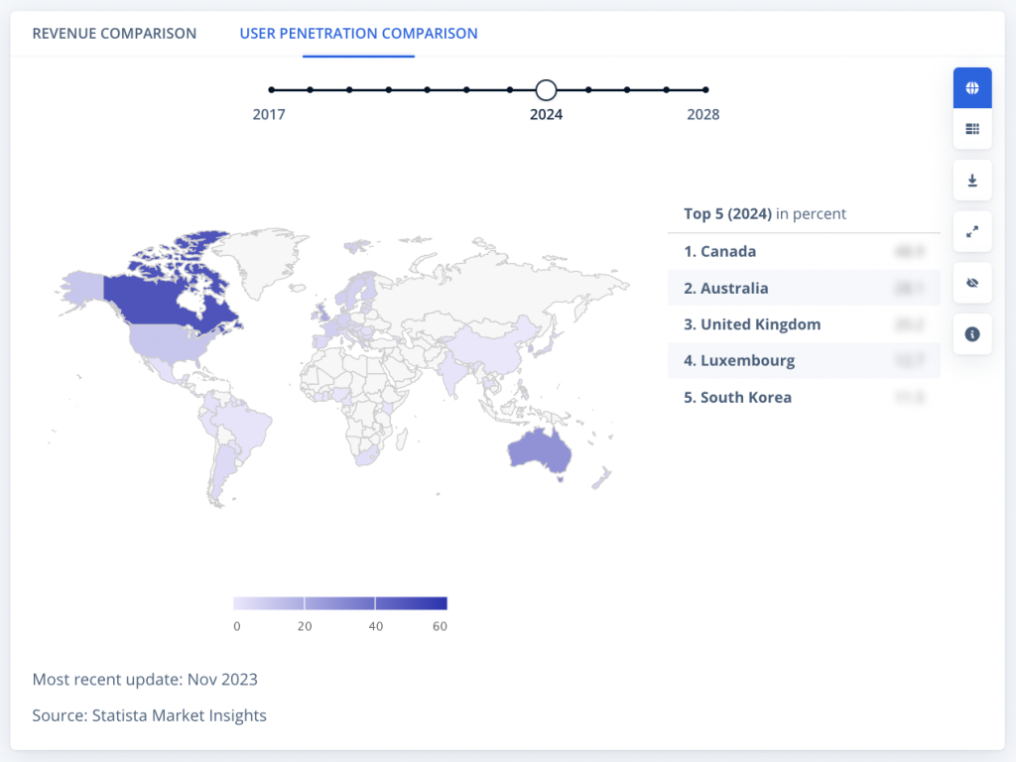This screenshot has height=762, width=1016.
Task: Select User Penetration Comparison tab
Action: coord(358,34)
